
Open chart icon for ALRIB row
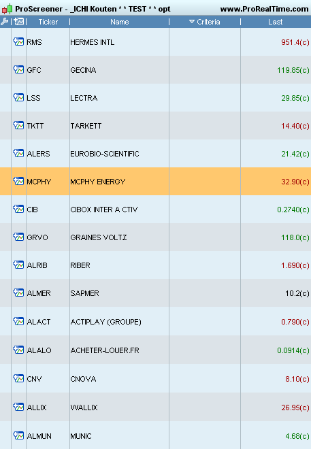click(18, 265)
